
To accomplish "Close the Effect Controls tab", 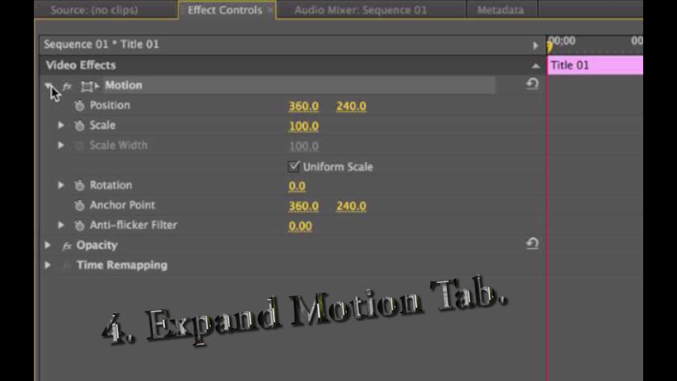I will (x=270, y=10).
